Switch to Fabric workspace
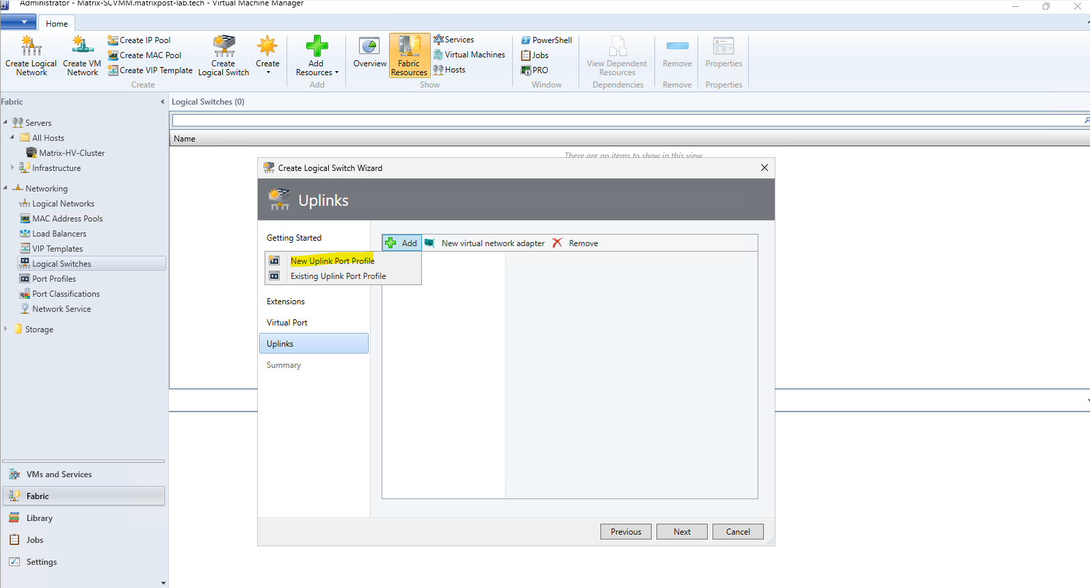This screenshot has width=1090, height=588. pyautogui.click(x=83, y=496)
